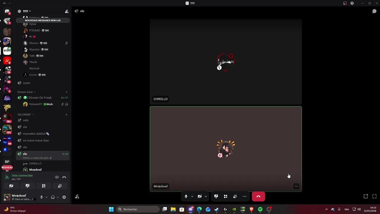The width and height of the screenshot is (380, 214).
Task: Go back with the title bar arrow
Action: [x=4, y=3]
